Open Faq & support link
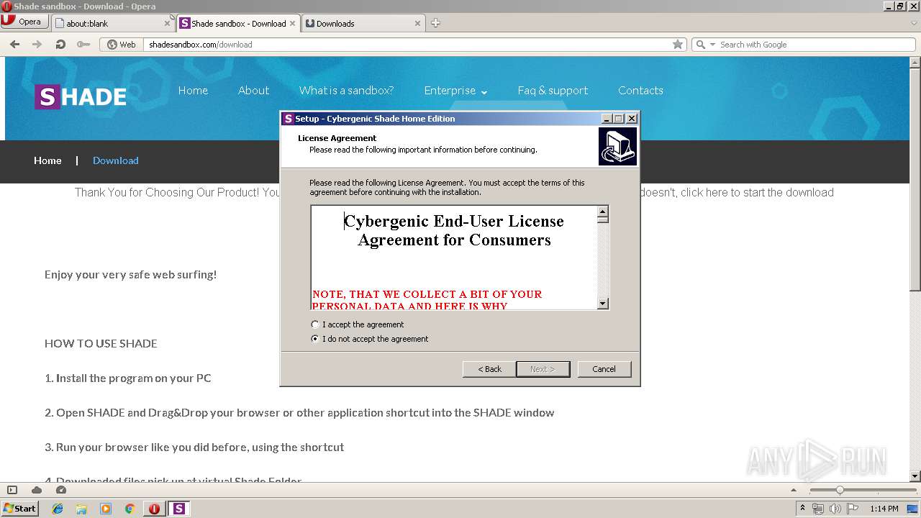This screenshot has width=921, height=518. coord(553,91)
